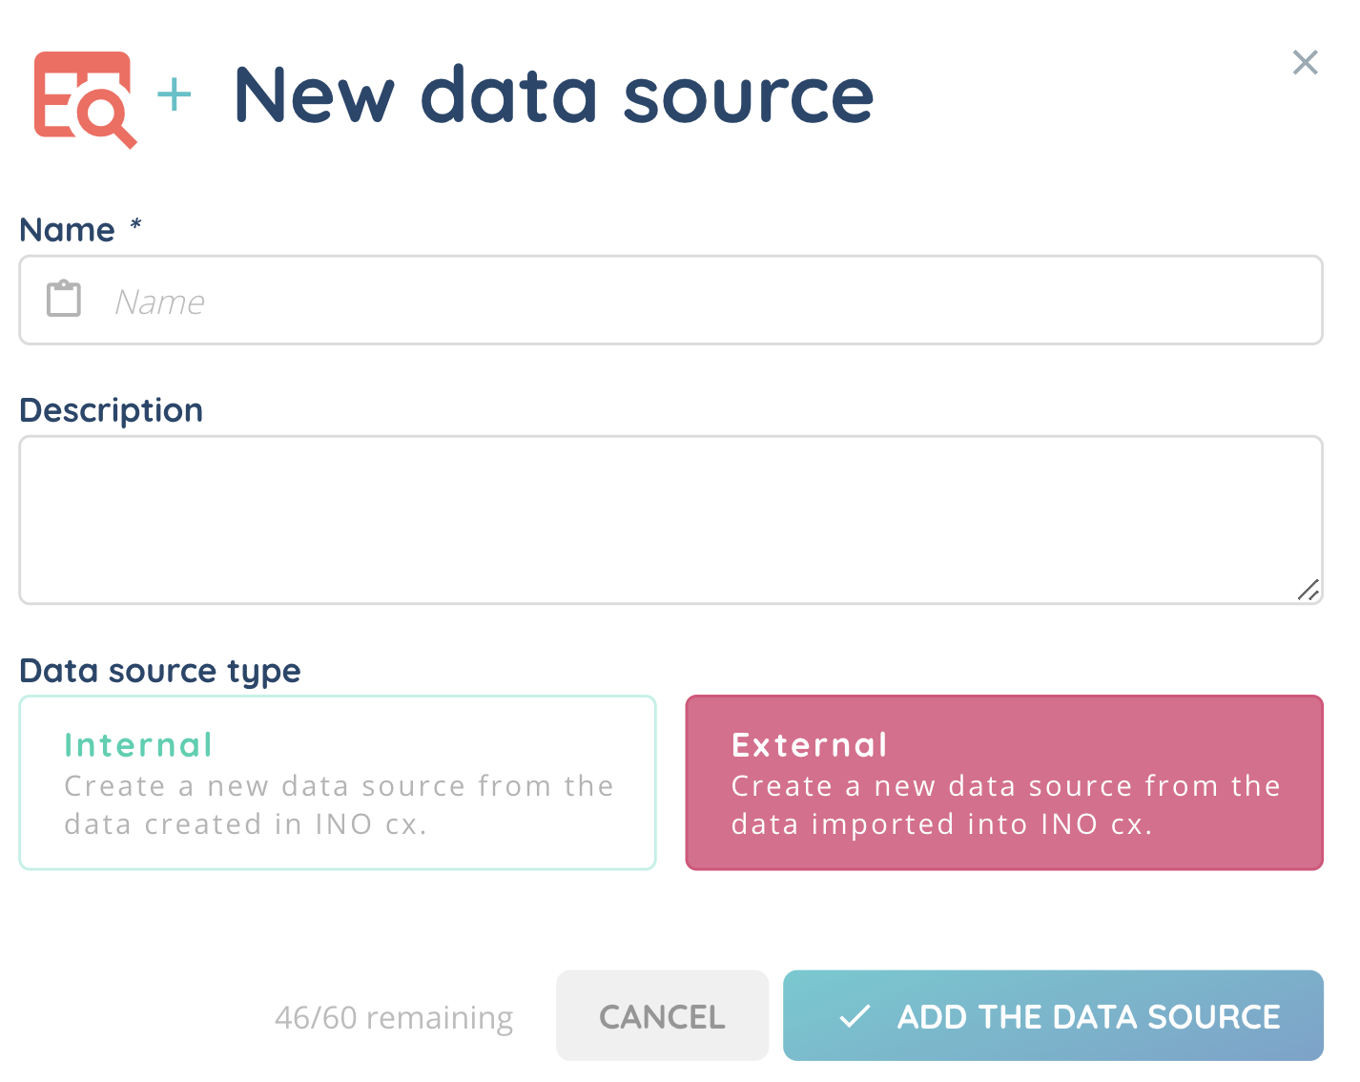Screen dimensions: 1360x1082
Task: Click the "External" white heading text
Action: click(x=810, y=745)
